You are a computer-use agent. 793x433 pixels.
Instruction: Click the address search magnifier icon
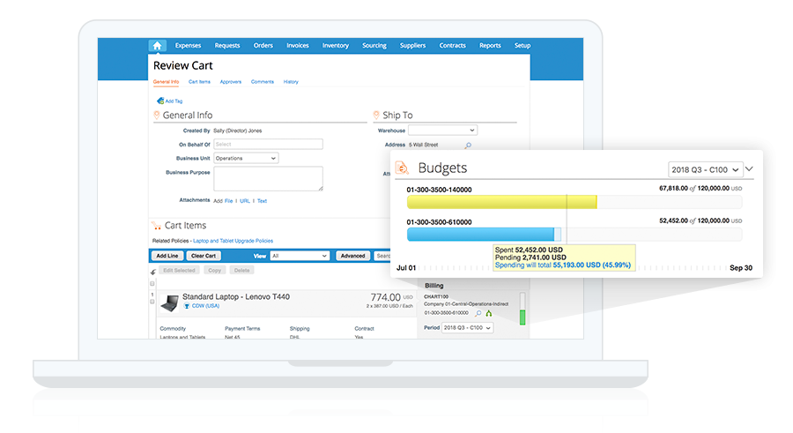pos(468,146)
